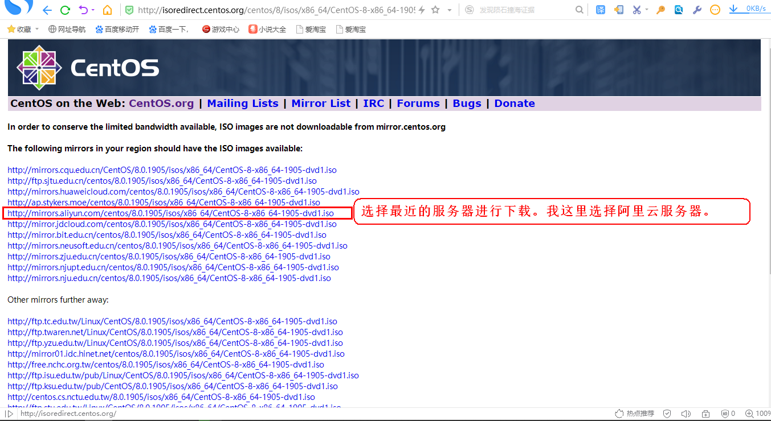The width and height of the screenshot is (771, 421).
Task: Expand the dropdown next to the undo icon
Action: click(94, 10)
